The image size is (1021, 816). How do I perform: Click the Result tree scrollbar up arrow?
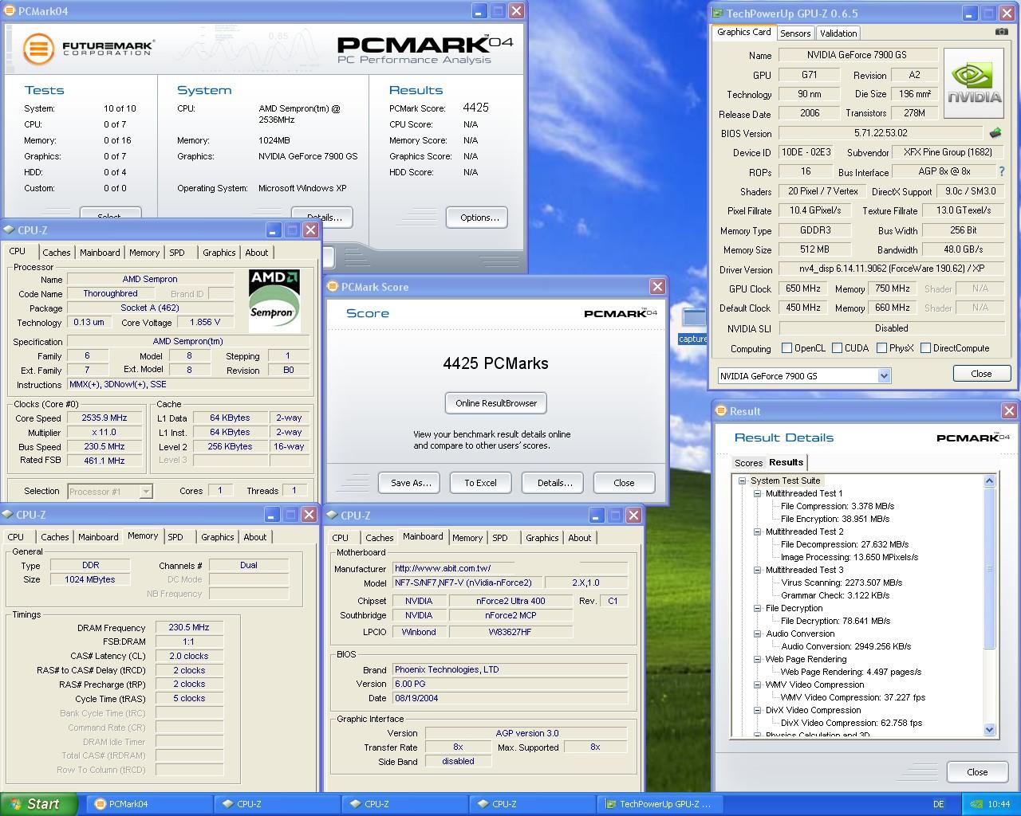pyautogui.click(x=990, y=481)
